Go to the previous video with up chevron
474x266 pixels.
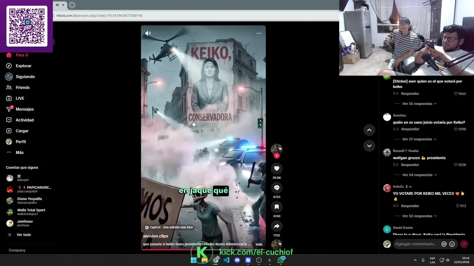369,130
